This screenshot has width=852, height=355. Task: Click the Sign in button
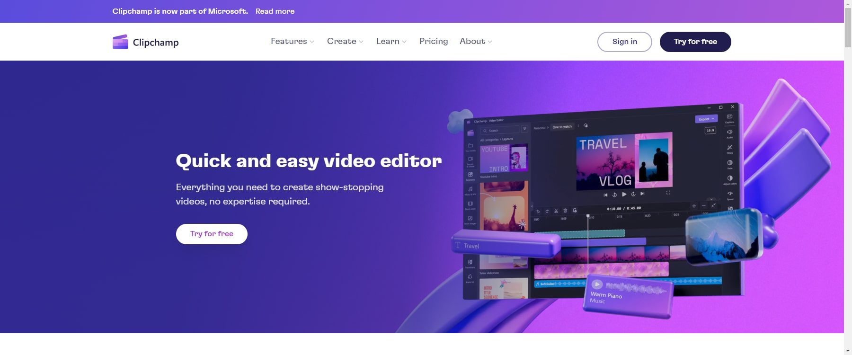pos(625,42)
